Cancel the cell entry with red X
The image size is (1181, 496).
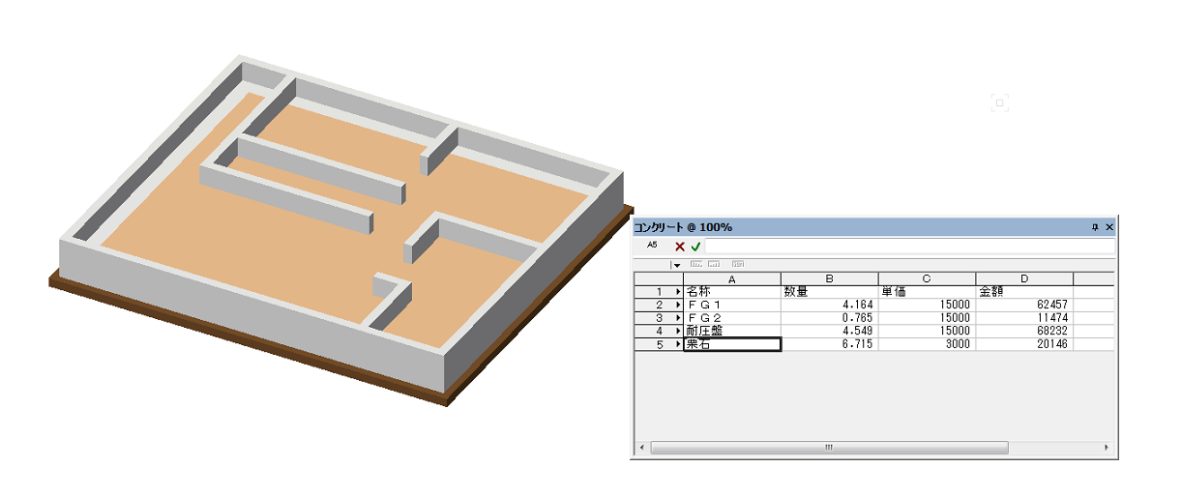680,247
